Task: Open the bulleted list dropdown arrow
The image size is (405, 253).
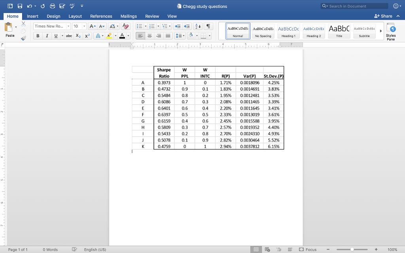Action: [146, 26]
